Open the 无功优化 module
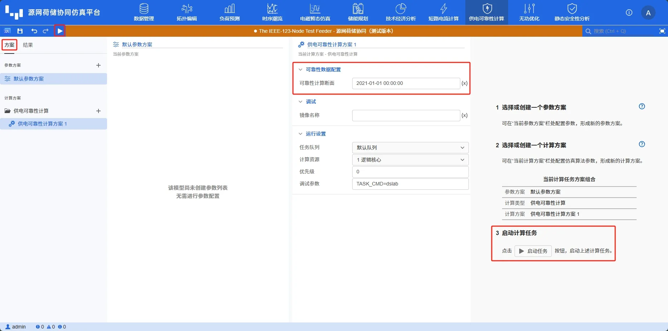Image resolution: width=668 pixels, height=331 pixels. coord(529,12)
